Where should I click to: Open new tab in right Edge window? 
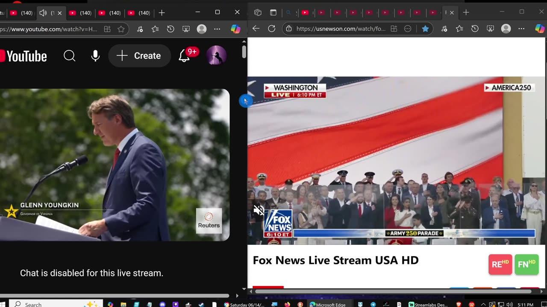[x=466, y=12]
